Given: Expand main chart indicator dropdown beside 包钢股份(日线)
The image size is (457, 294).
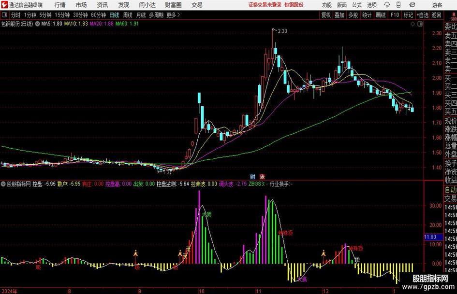Looking at the screenshot, I should coord(38,24).
